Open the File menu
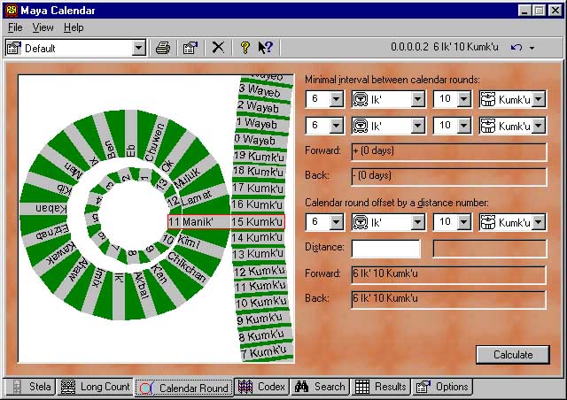 pos(15,27)
